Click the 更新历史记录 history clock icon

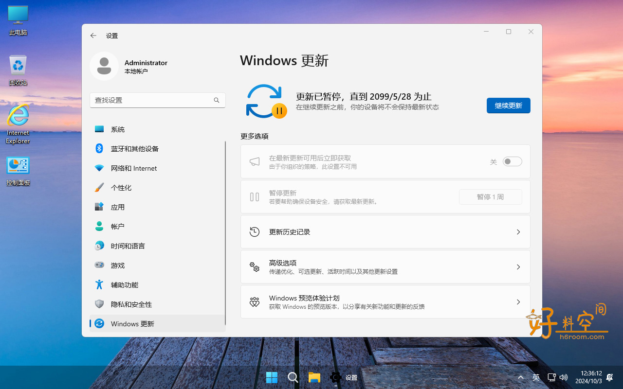[x=255, y=232]
